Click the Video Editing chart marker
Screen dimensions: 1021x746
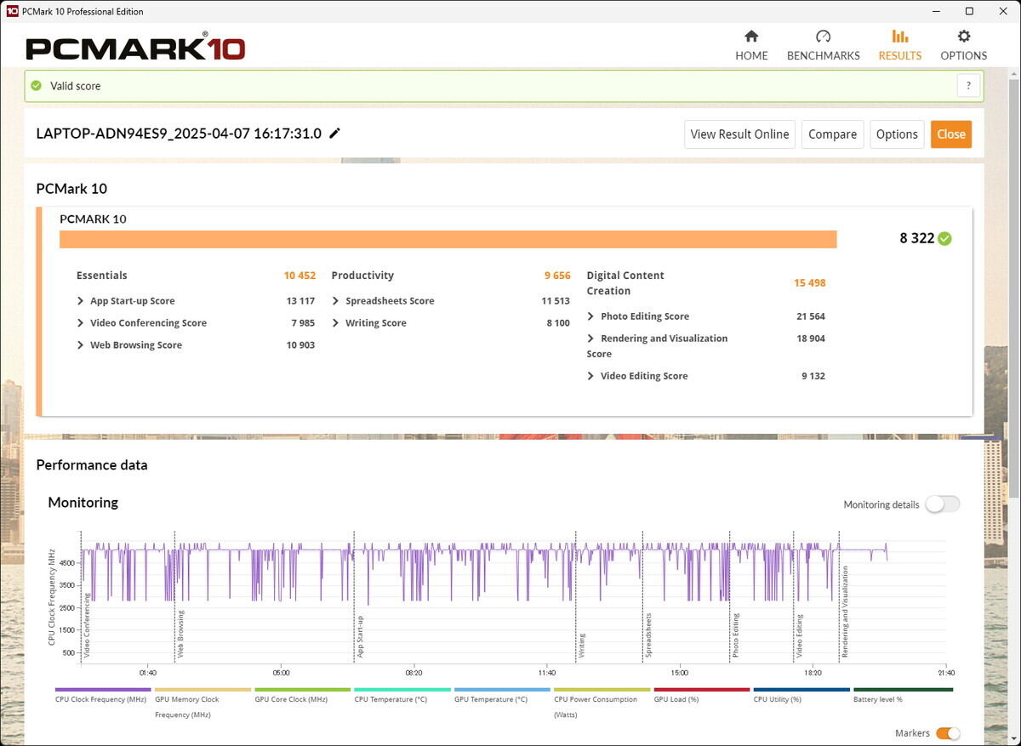coord(800,637)
